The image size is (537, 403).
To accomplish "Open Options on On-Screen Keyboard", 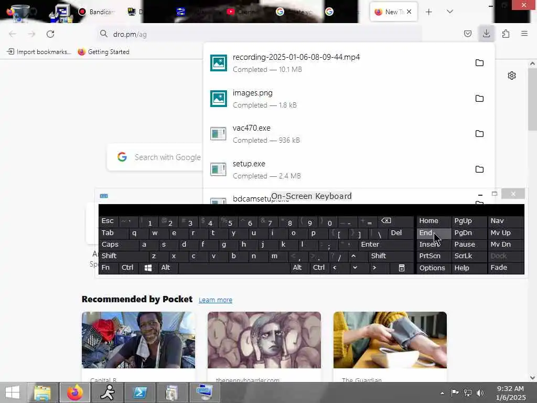I will [x=434, y=268].
